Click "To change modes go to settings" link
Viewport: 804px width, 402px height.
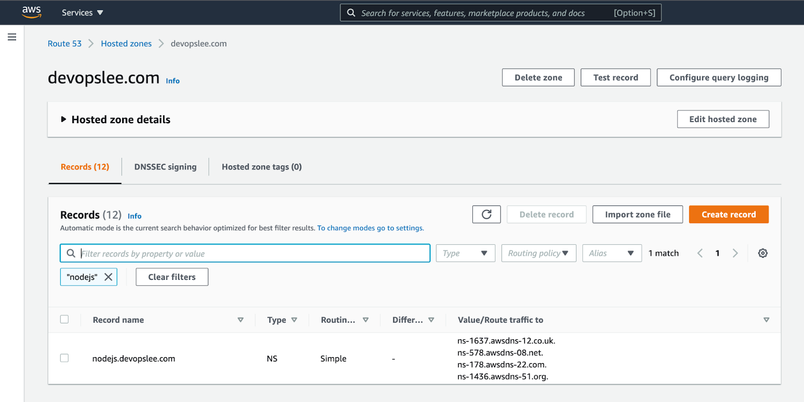point(370,228)
